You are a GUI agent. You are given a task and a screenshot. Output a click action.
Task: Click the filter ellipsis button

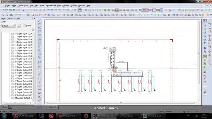pos(19,26)
